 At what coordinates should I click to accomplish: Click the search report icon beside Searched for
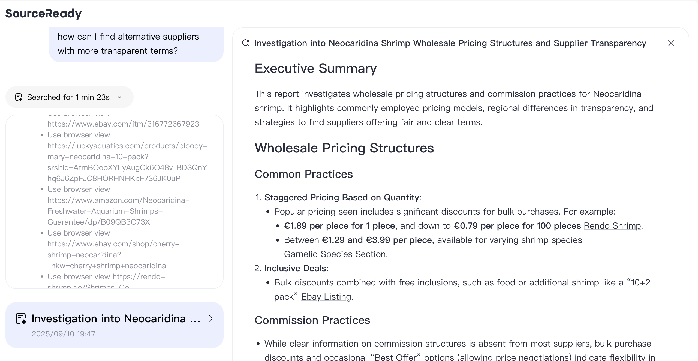pyautogui.click(x=19, y=97)
